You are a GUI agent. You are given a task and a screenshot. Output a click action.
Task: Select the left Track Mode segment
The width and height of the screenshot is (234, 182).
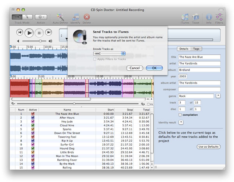17,17
